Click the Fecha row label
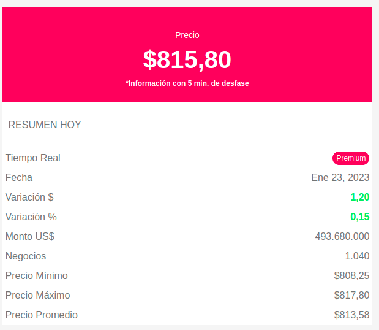Image resolution: width=379 pixels, height=330 pixels. pos(19,178)
